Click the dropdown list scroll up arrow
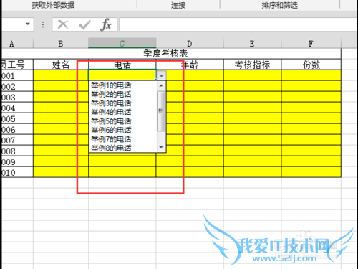The image size is (358, 269). coord(161,85)
